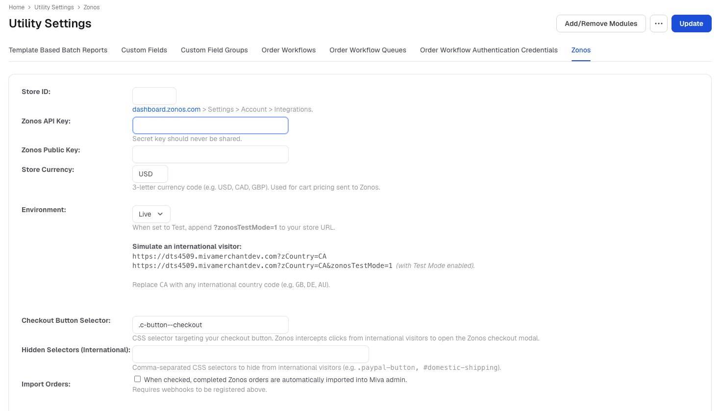Open Utility Settings breadcrumb link

pyautogui.click(x=54, y=7)
